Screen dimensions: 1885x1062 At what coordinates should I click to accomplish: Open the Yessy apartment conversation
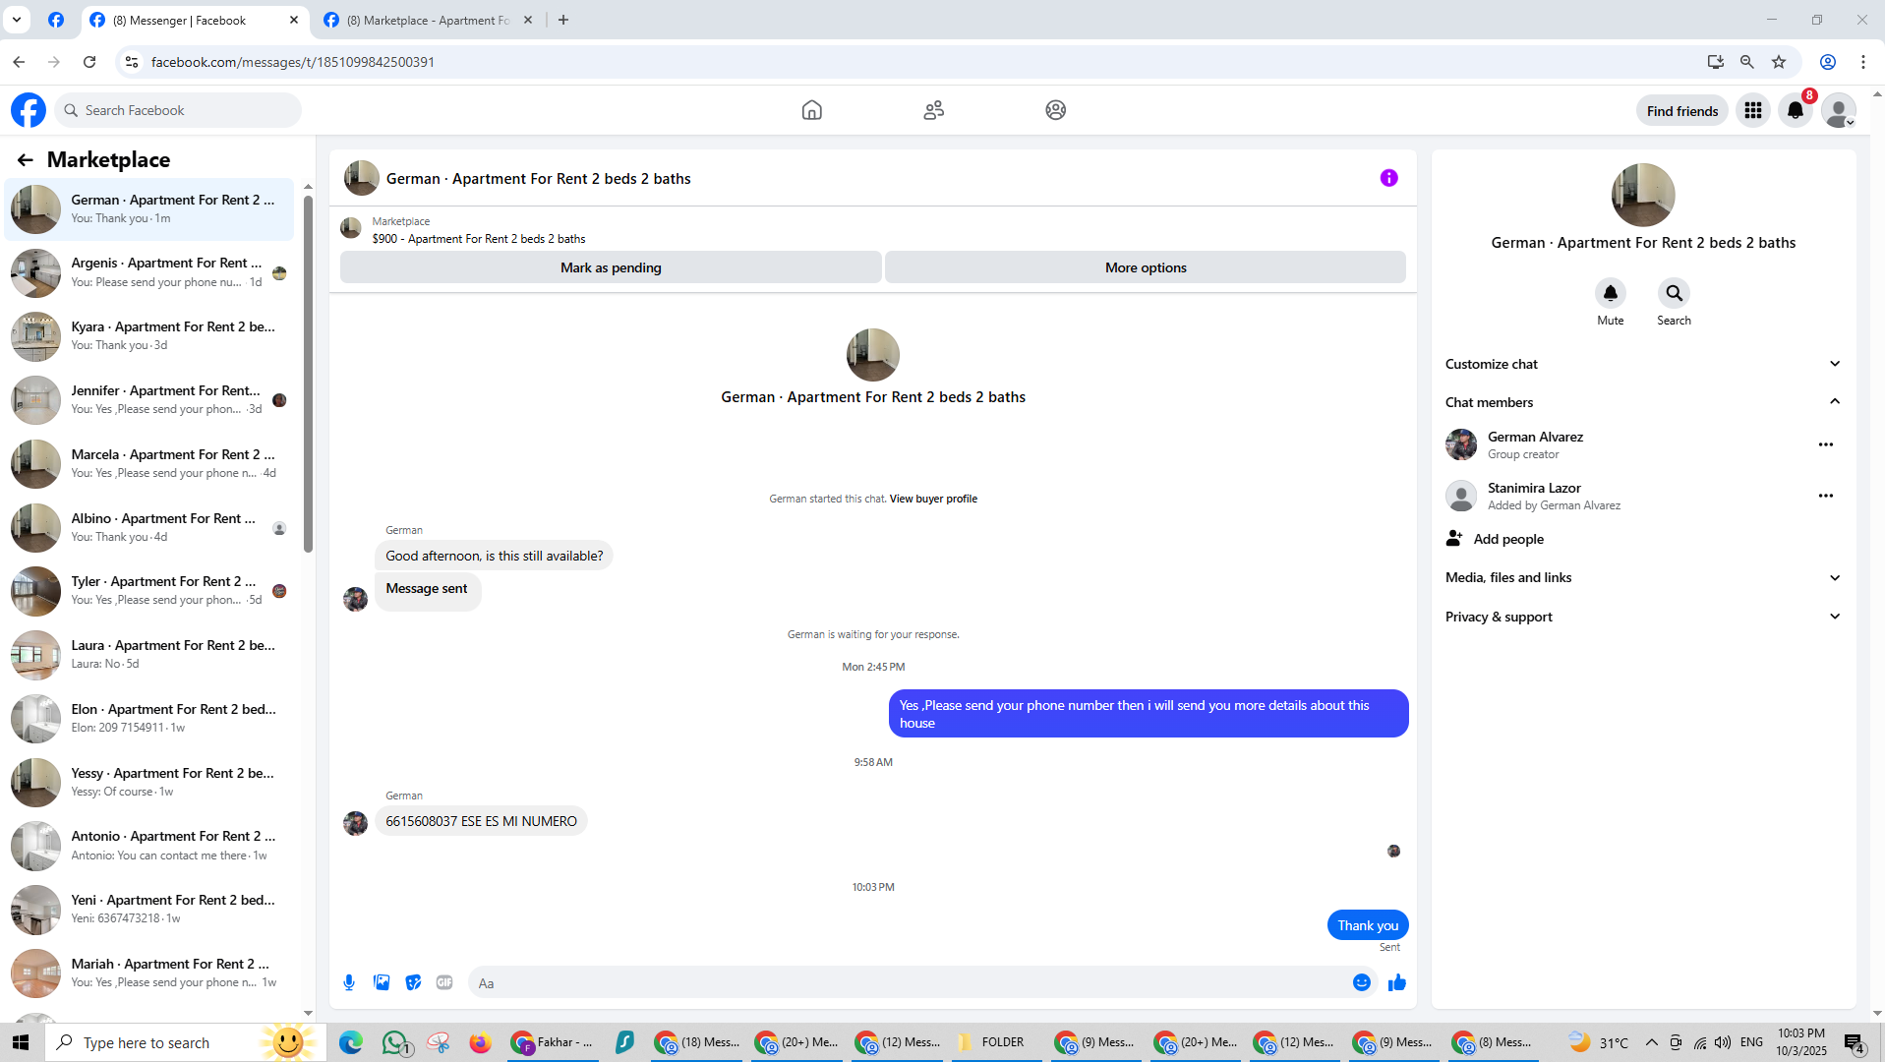(149, 783)
